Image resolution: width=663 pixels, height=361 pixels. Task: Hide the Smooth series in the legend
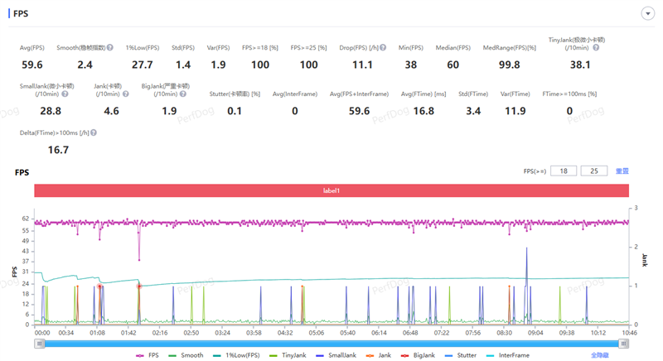coord(186,354)
